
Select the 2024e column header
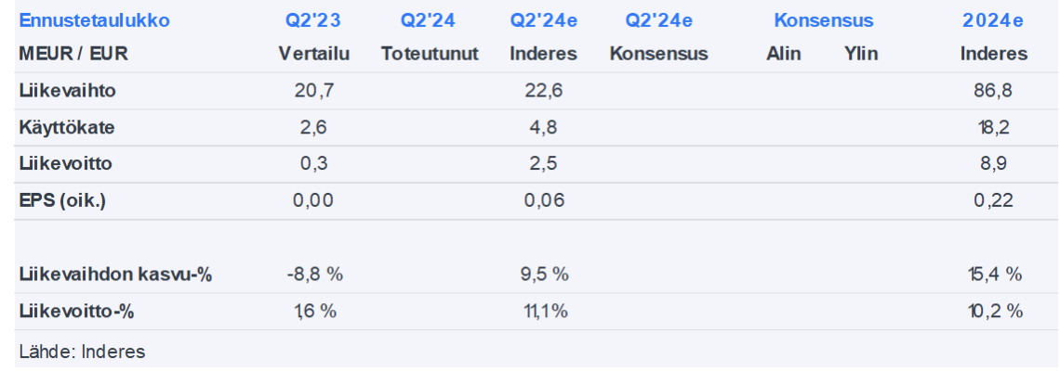coord(994,20)
